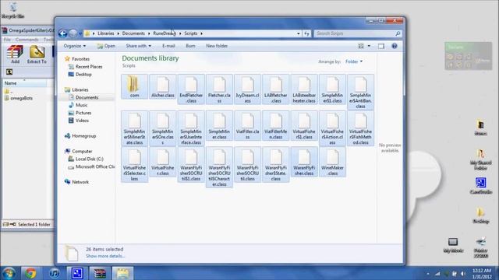This screenshot has height=280, width=499.
Task: Select the VirtualFisher$FishMethod.class file
Action: (360, 128)
